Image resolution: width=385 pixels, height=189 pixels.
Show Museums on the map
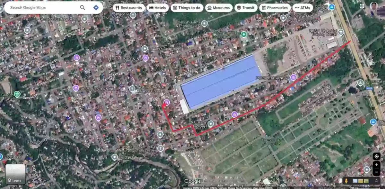pyautogui.click(x=219, y=8)
